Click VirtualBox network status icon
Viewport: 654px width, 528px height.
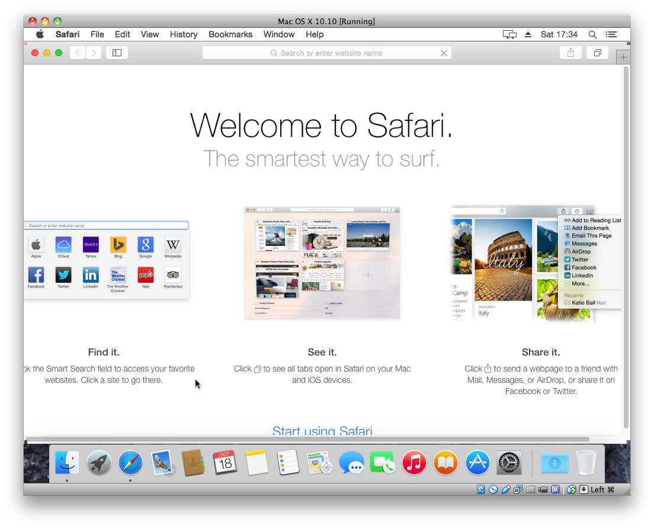[518, 489]
